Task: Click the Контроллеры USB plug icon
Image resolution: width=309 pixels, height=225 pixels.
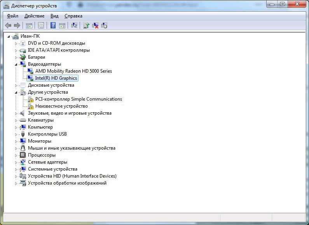Action: (x=23, y=134)
